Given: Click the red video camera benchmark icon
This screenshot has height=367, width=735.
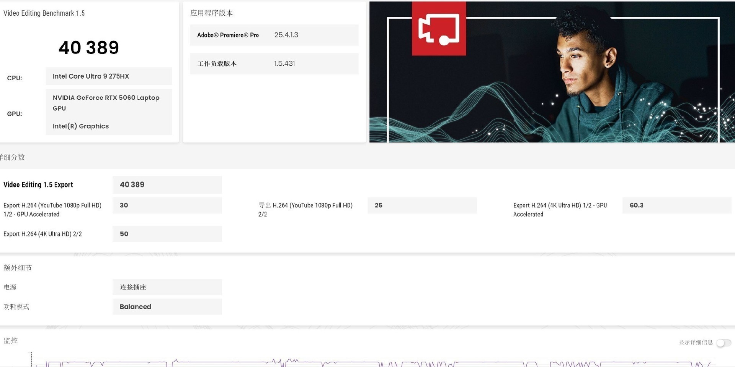Looking at the screenshot, I should pos(439,28).
